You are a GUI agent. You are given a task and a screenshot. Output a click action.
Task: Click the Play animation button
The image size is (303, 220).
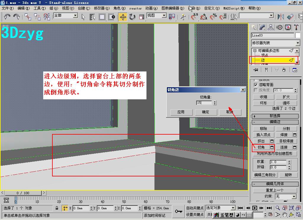(x=255, y=208)
